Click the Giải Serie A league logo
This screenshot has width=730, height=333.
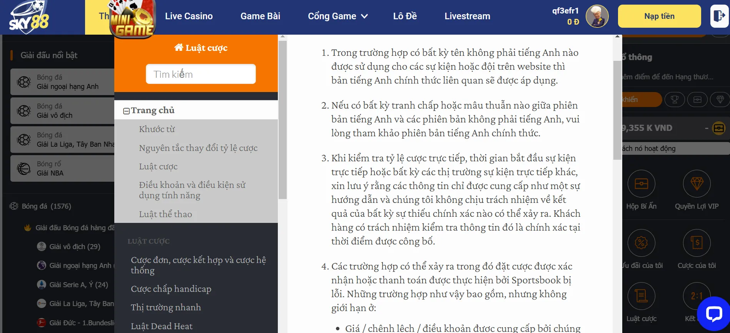coord(42,284)
